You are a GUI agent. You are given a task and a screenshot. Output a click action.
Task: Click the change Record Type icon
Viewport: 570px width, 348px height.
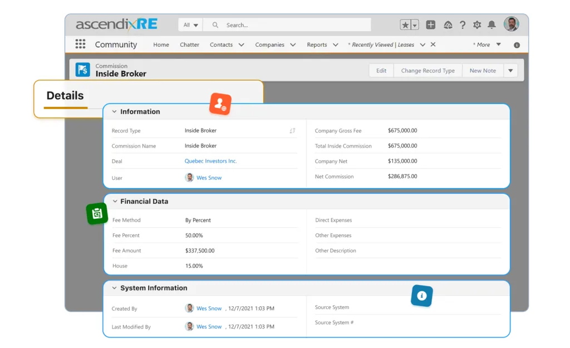pos(292,131)
